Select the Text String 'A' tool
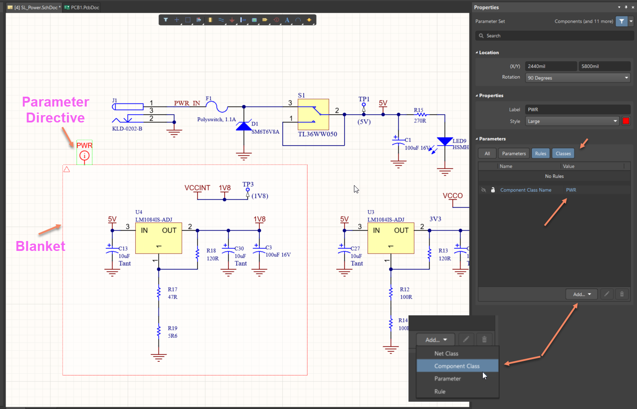 pos(287,20)
